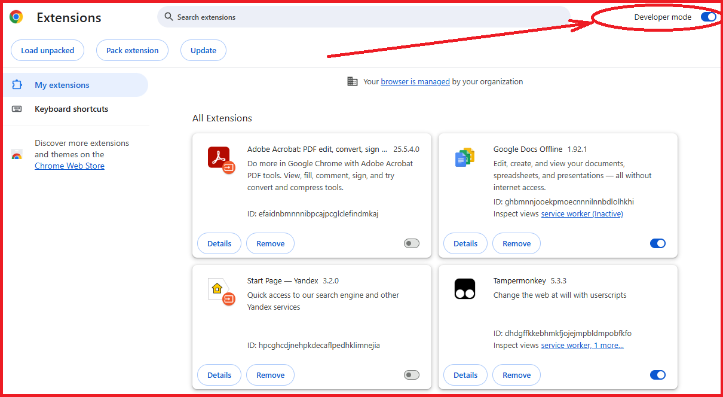Click the 'Change the web at will' description

click(x=560, y=295)
